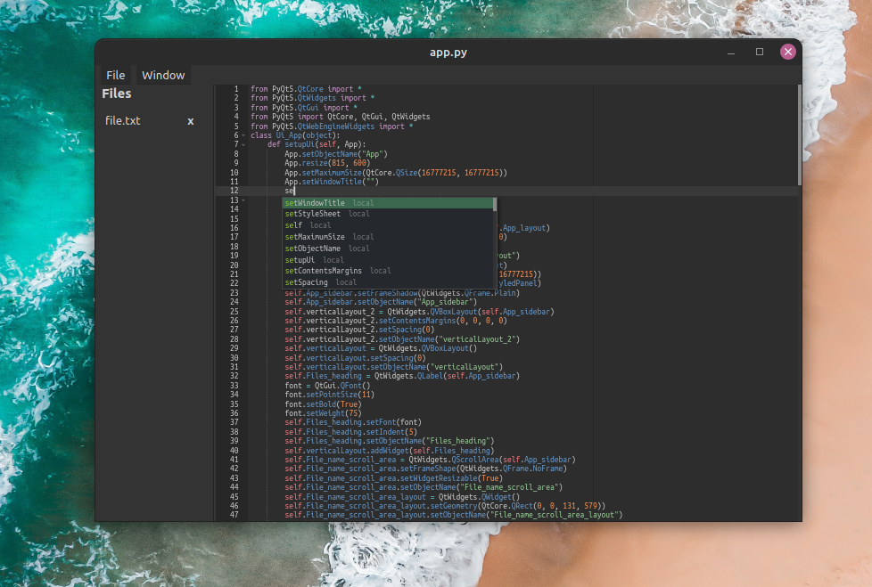This screenshot has height=587, width=872.
Task: Choose setStyleSheet in the autocomplete list
Action: pyautogui.click(x=388, y=214)
